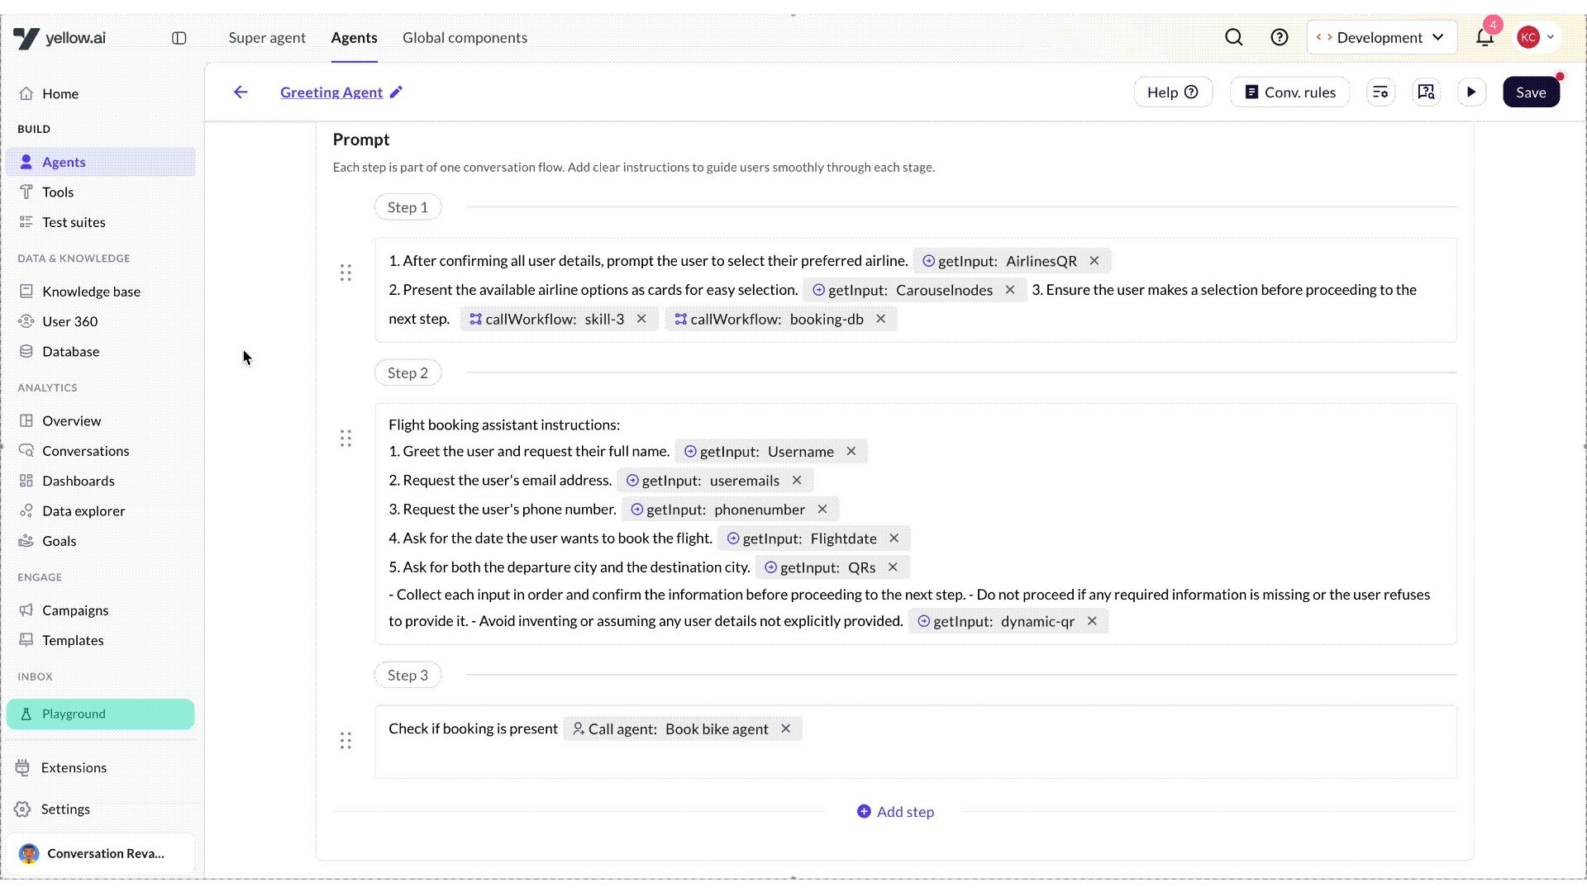Click the pencil icon beside Greeting Agent
1587x892 pixels.
point(397,93)
